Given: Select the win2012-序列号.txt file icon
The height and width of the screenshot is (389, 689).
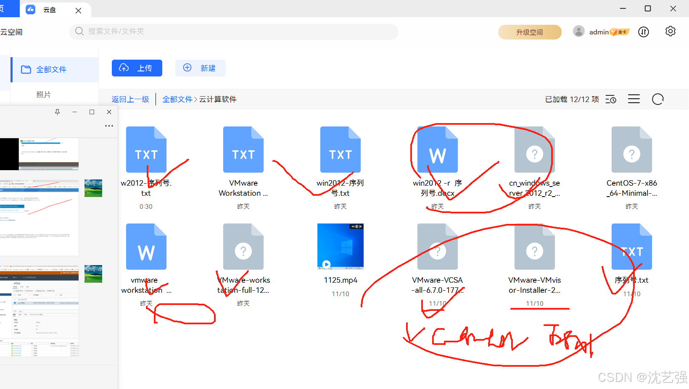Looking at the screenshot, I should (341, 150).
